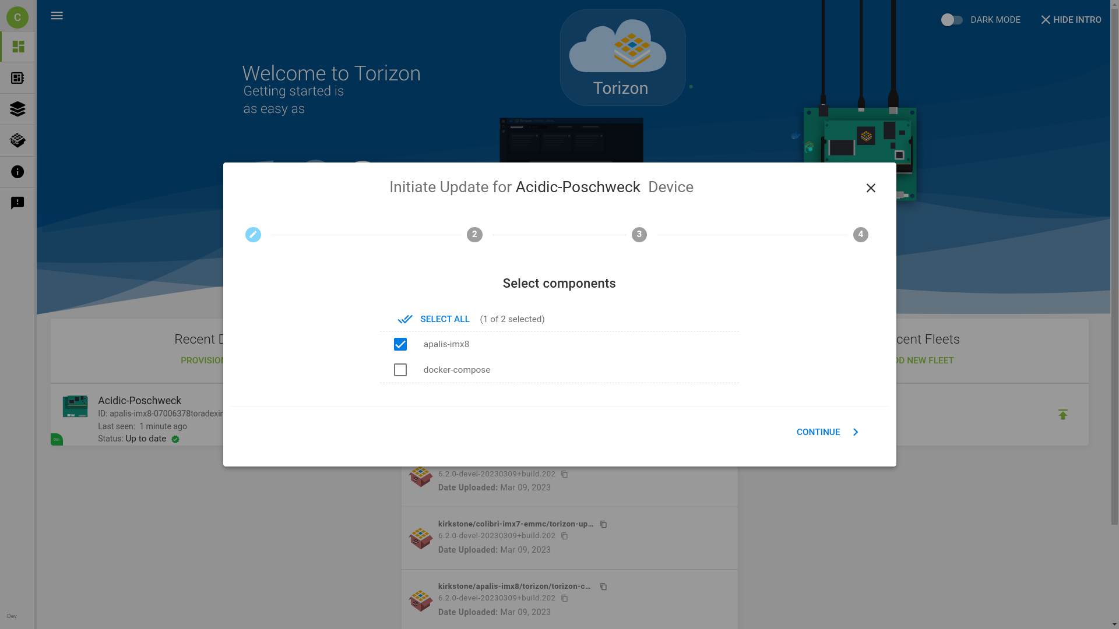Click the Up to date status check icon
This screenshot has height=629, width=1119.
pos(175,439)
